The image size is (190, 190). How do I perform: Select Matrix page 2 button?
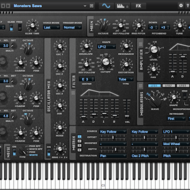pos(79,141)
